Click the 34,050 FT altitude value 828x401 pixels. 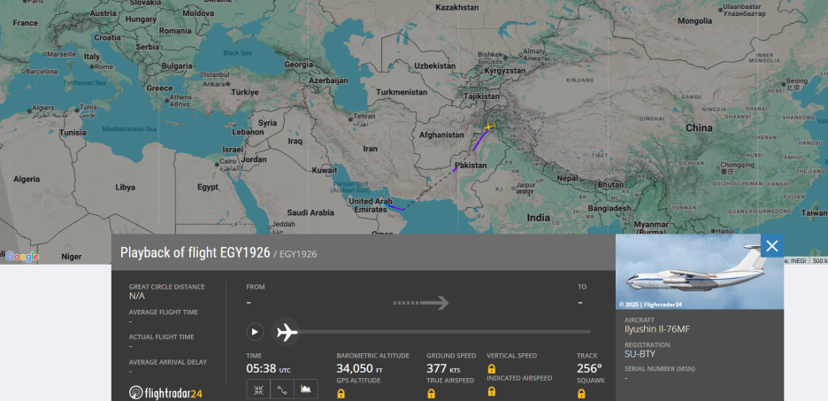(360, 369)
